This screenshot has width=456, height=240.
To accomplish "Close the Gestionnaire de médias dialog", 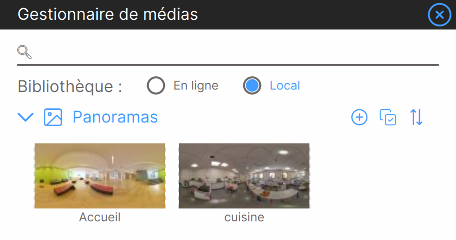I will (x=439, y=15).
